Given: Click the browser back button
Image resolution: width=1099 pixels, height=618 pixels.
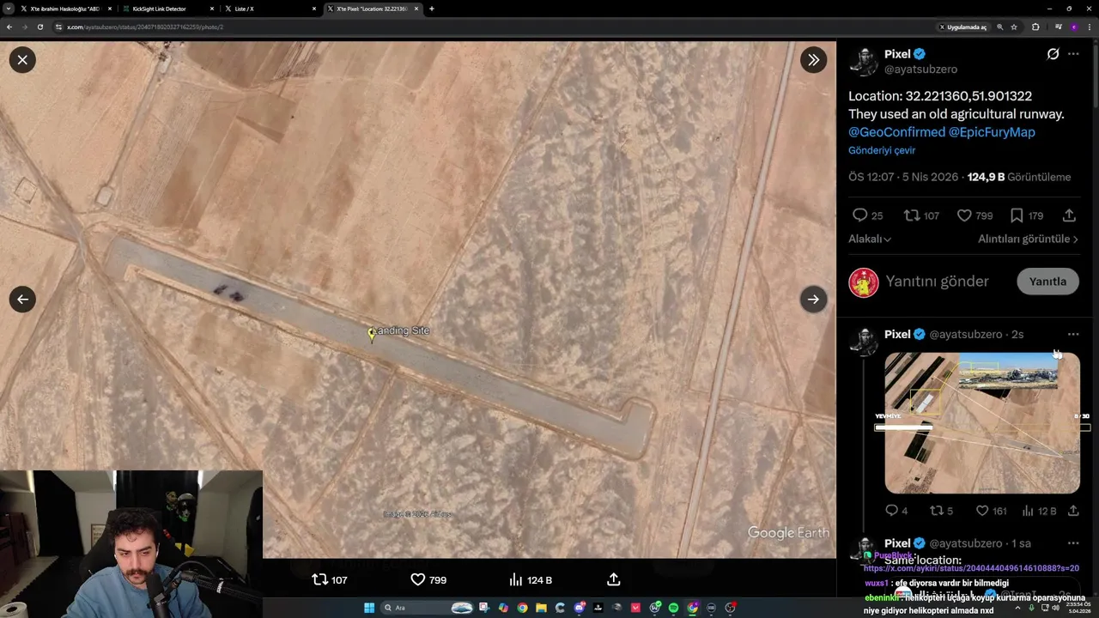Looking at the screenshot, I should pyautogui.click(x=9, y=27).
